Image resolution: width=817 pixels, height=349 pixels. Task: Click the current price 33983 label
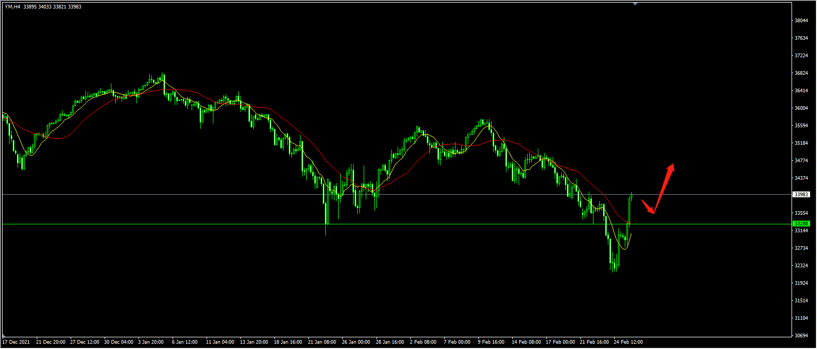coord(801,195)
